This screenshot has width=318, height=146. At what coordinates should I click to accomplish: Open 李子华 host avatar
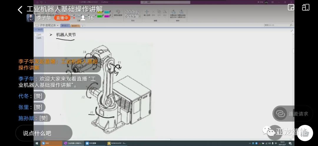(x=30, y=18)
